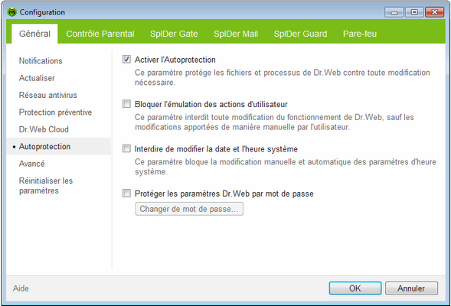Viewport: 451px width, 306px height.
Task: Click the Dr.Web spider icon in title bar
Action: [11, 12]
